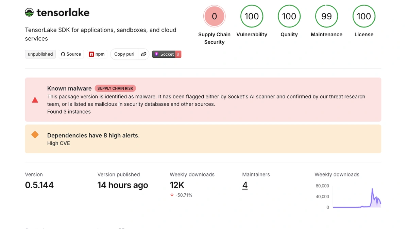Click the -50.71% change text

pyautogui.click(x=184, y=195)
